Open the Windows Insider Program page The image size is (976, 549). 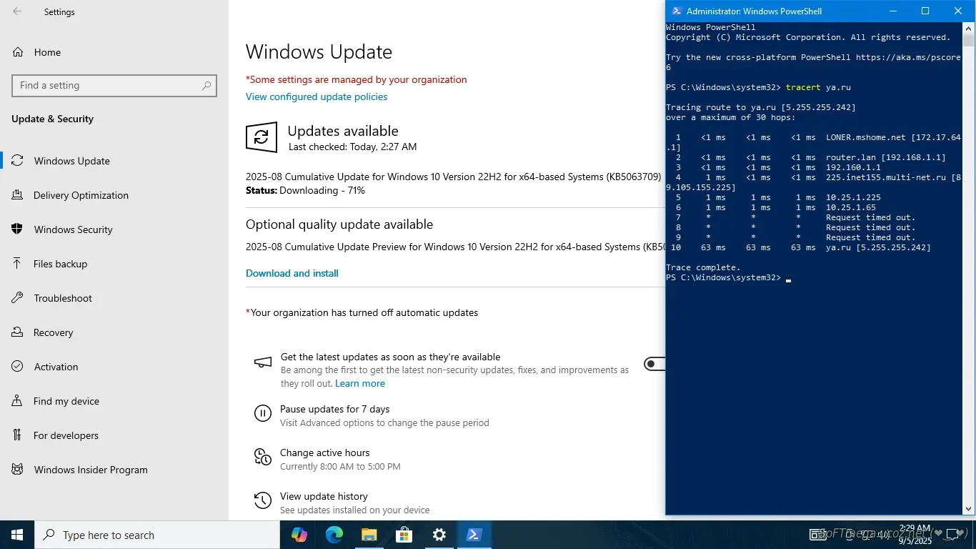91,470
